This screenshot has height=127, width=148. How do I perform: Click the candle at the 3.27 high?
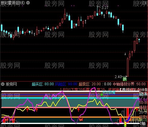point(97,11)
